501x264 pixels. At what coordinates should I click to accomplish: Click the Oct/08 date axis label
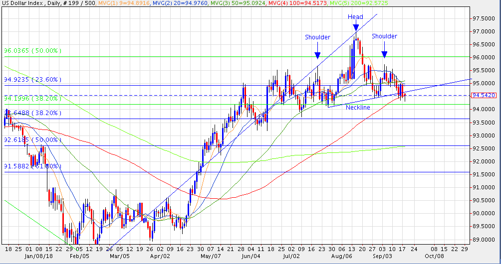tap(434, 256)
